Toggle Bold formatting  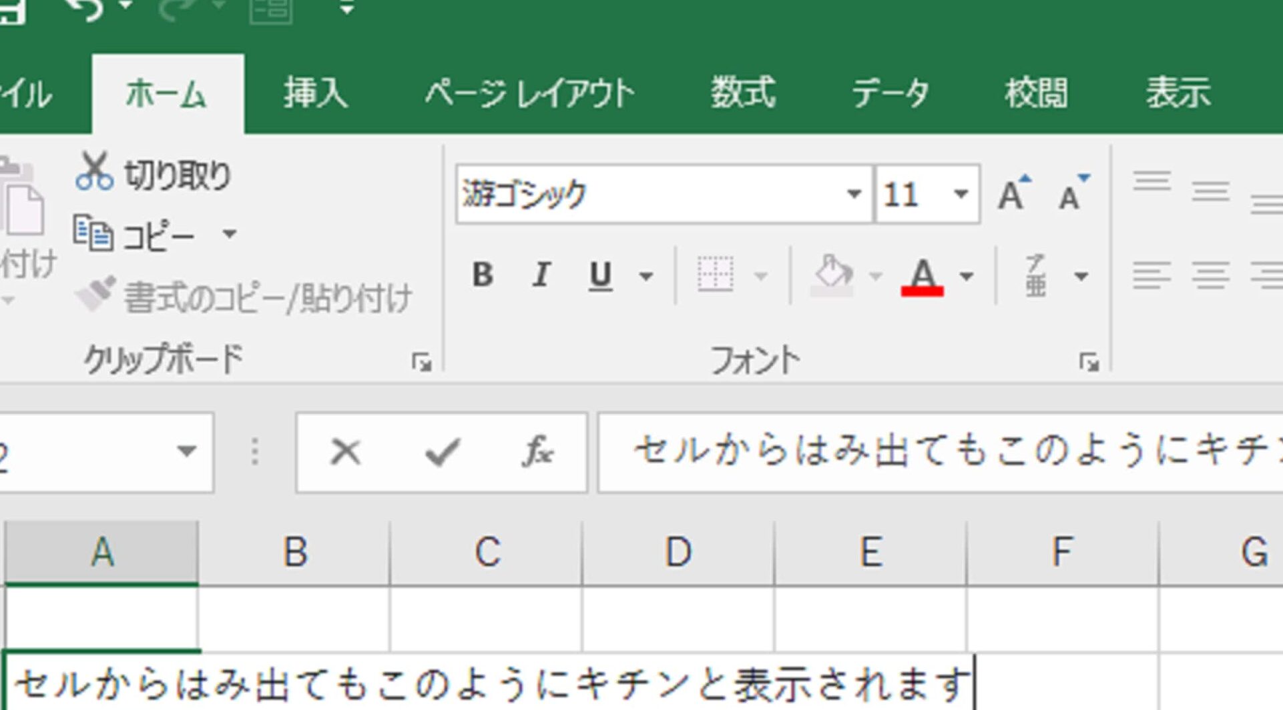tap(483, 275)
